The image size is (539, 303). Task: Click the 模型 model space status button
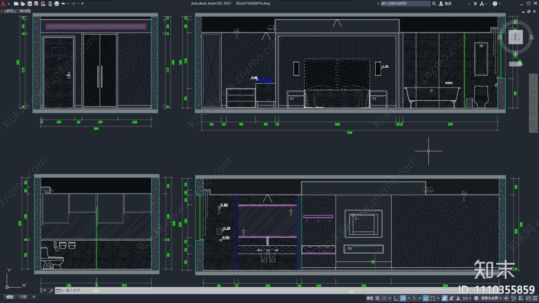370,298
